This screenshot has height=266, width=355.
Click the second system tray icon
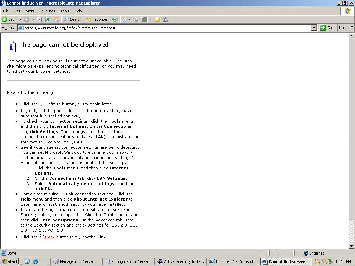pyautogui.click(x=324, y=262)
